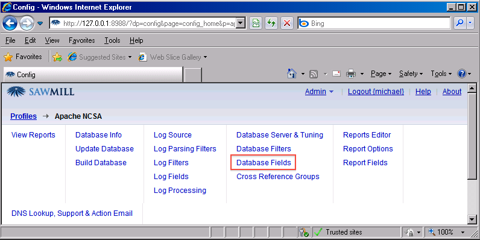480x240 pixels.
Task: Click the New Tab button
Action: [192, 75]
